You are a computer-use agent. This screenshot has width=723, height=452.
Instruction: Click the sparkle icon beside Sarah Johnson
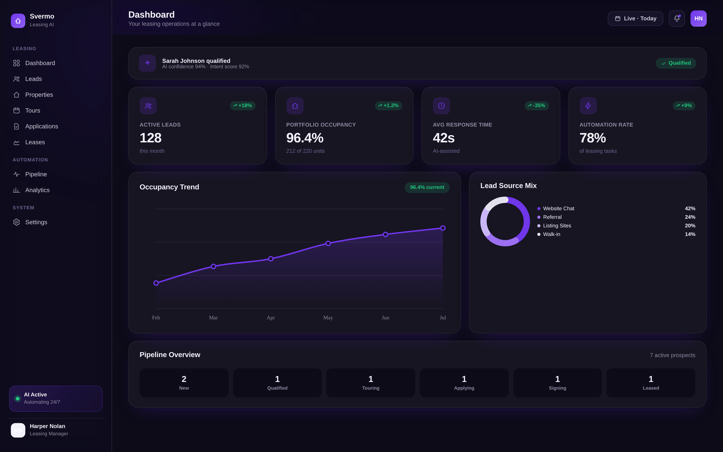pyautogui.click(x=147, y=63)
